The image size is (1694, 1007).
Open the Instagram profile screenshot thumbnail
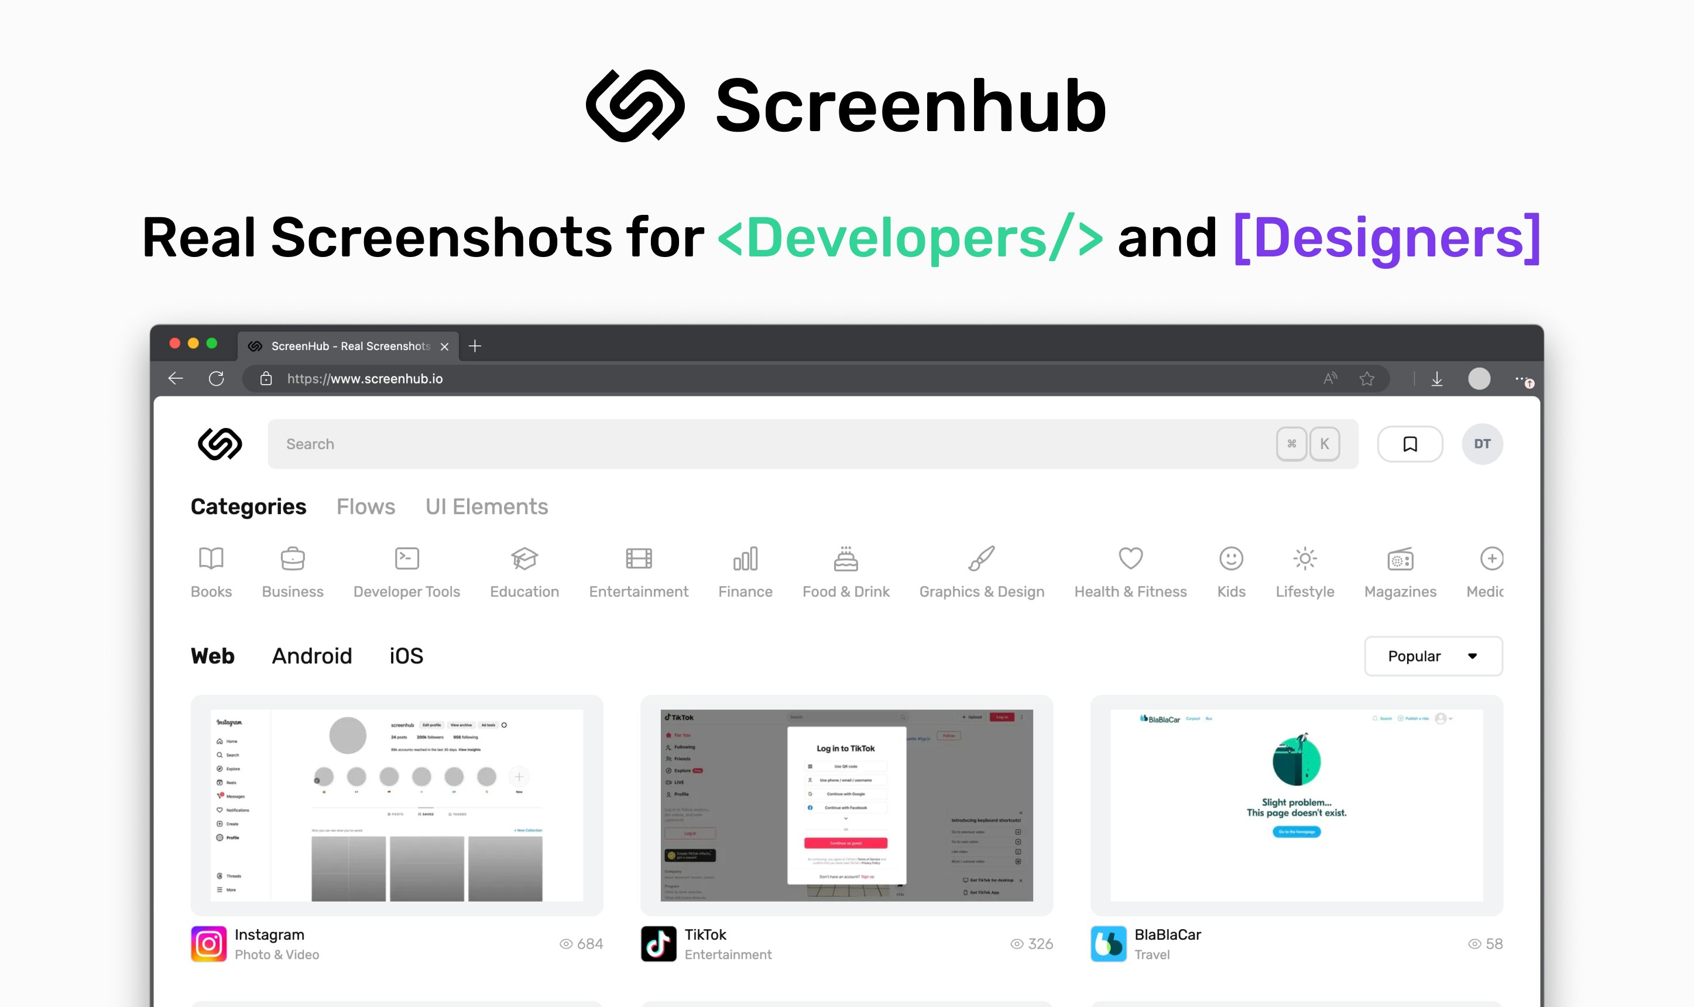pos(397,805)
